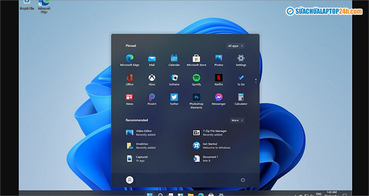Launch the News app
The width and height of the screenshot is (369, 196).
click(129, 99)
